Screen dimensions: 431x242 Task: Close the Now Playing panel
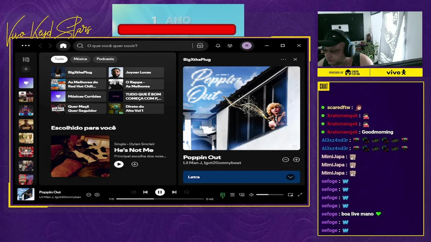tap(295, 59)
